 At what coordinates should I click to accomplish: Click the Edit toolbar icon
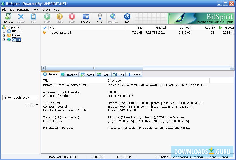(33, 17)
